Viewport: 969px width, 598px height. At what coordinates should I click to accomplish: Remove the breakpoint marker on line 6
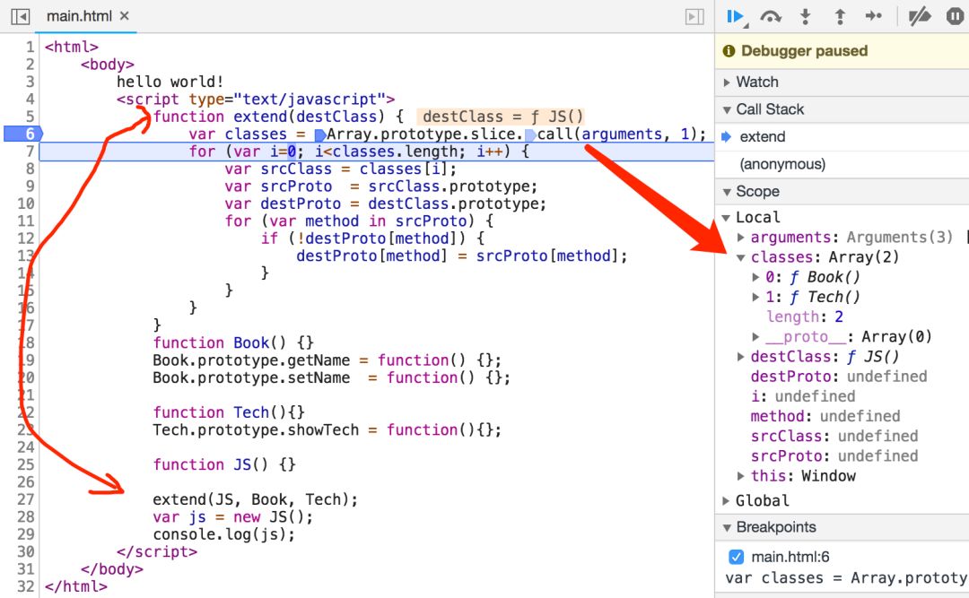click(22, 134)
